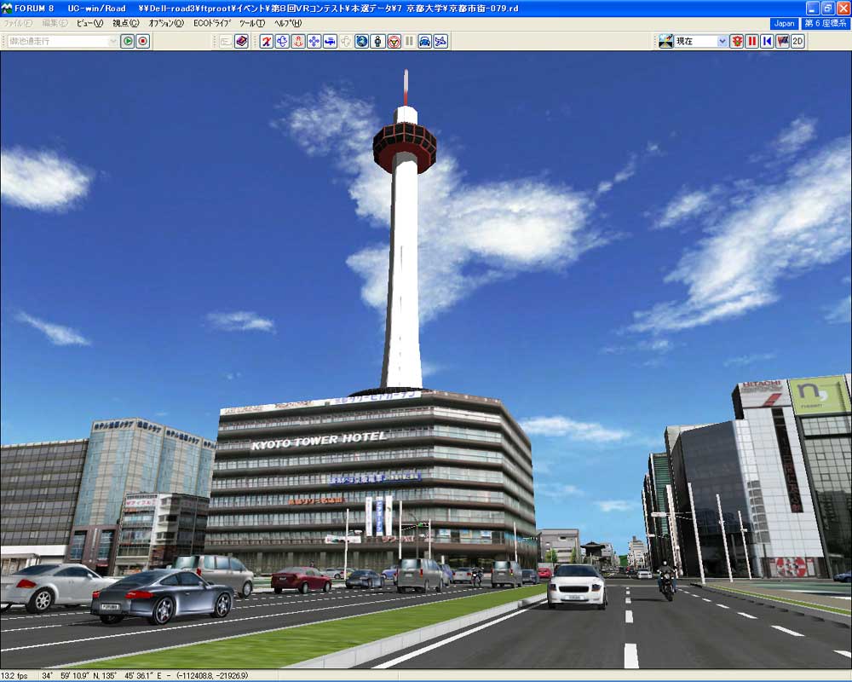
Task: Click the greyed-out rotate arrows icon
Action: tap(346, 41)
